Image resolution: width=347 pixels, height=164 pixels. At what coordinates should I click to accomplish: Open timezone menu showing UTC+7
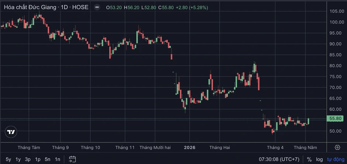(279, 159)
